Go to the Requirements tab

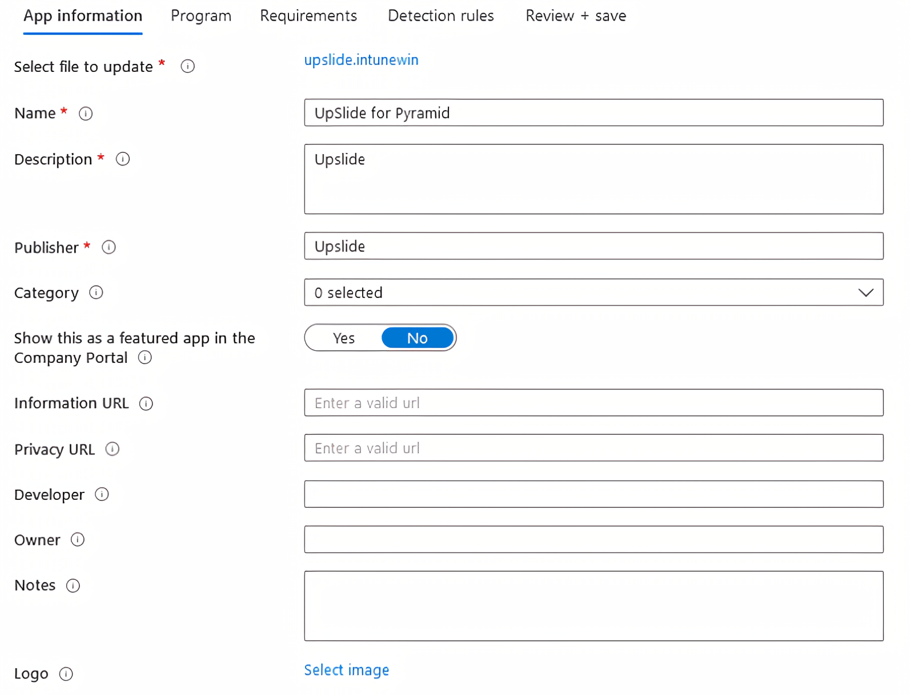[x=308, y=16]
